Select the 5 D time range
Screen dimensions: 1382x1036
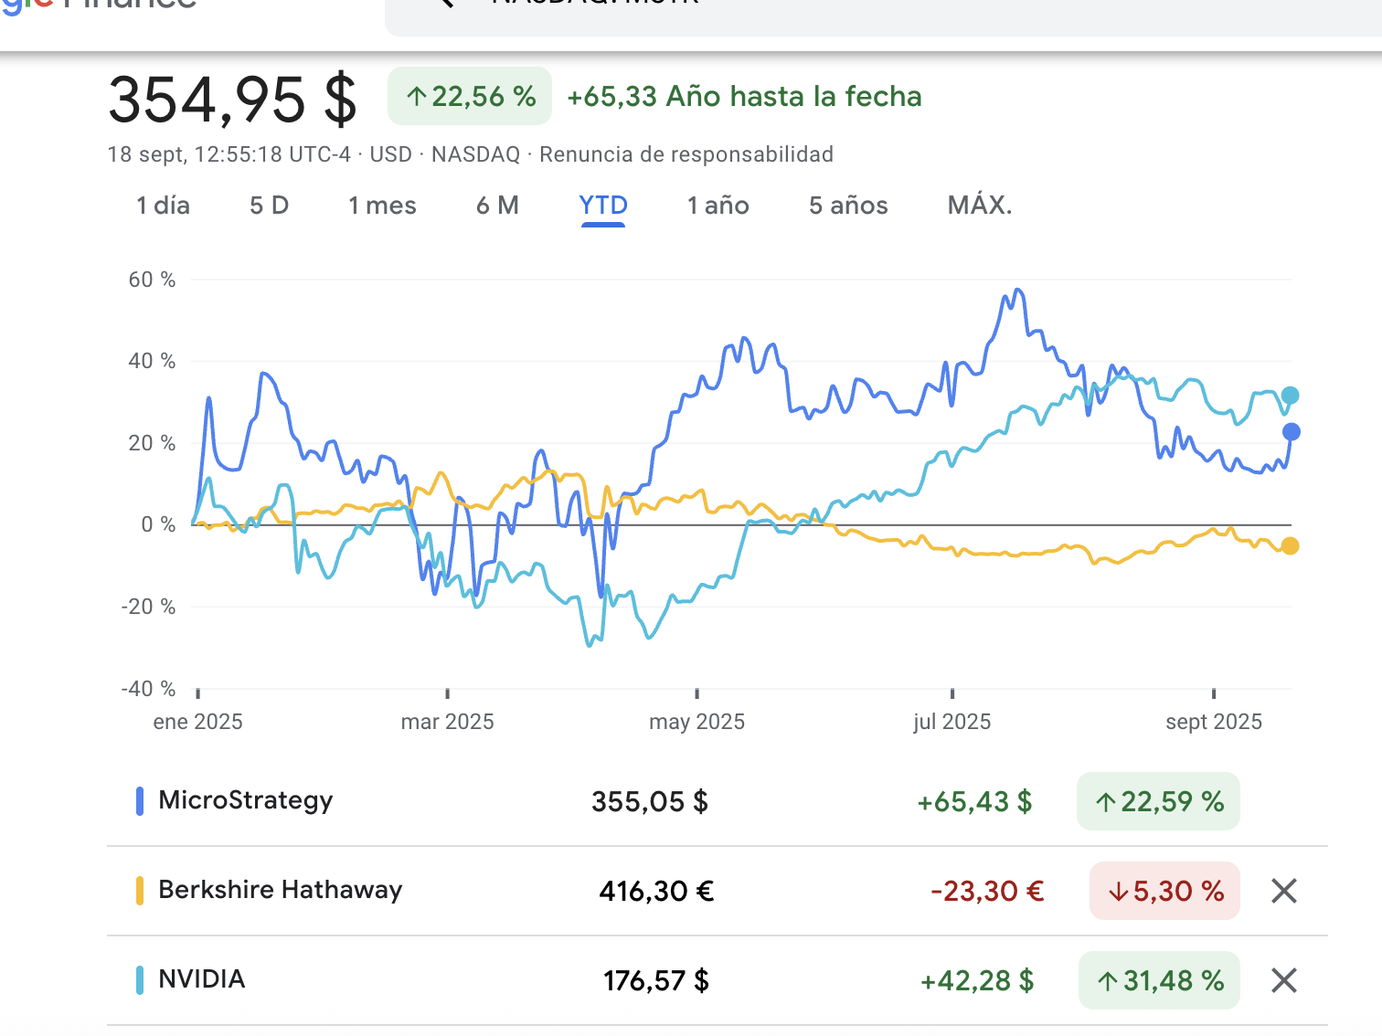click(x=269, y=206)
